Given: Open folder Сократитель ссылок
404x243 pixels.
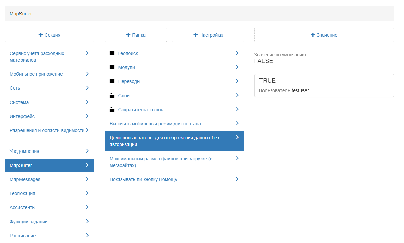Looking at the screenshot, I should pyautogui.click(x=174, y=110).
